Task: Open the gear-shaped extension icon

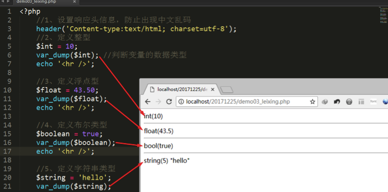Action: (349, 102)
